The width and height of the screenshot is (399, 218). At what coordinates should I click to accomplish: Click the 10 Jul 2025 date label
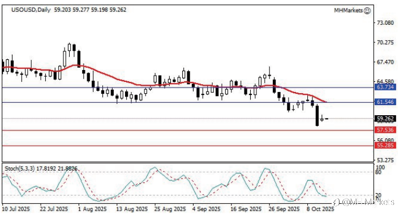[16, 209]
